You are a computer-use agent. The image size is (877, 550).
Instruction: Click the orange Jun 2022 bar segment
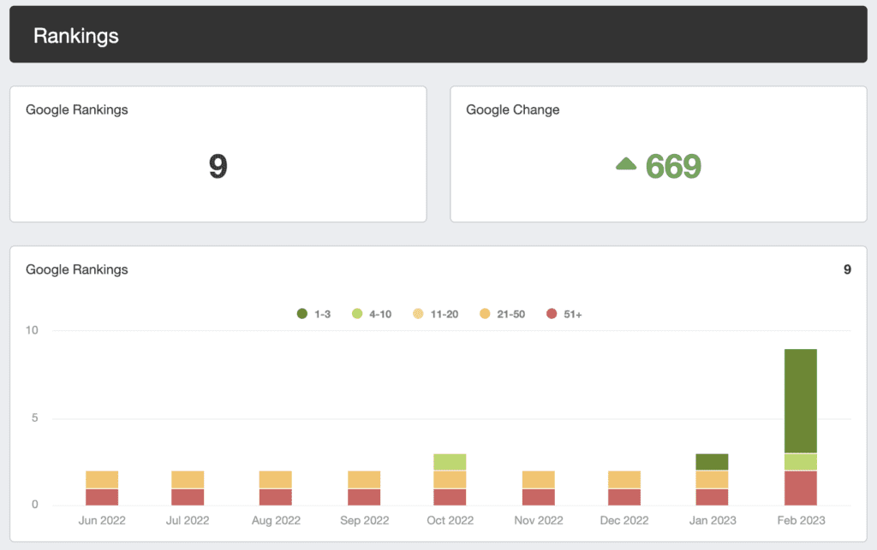pyautogui.click(x=102, y=480)
